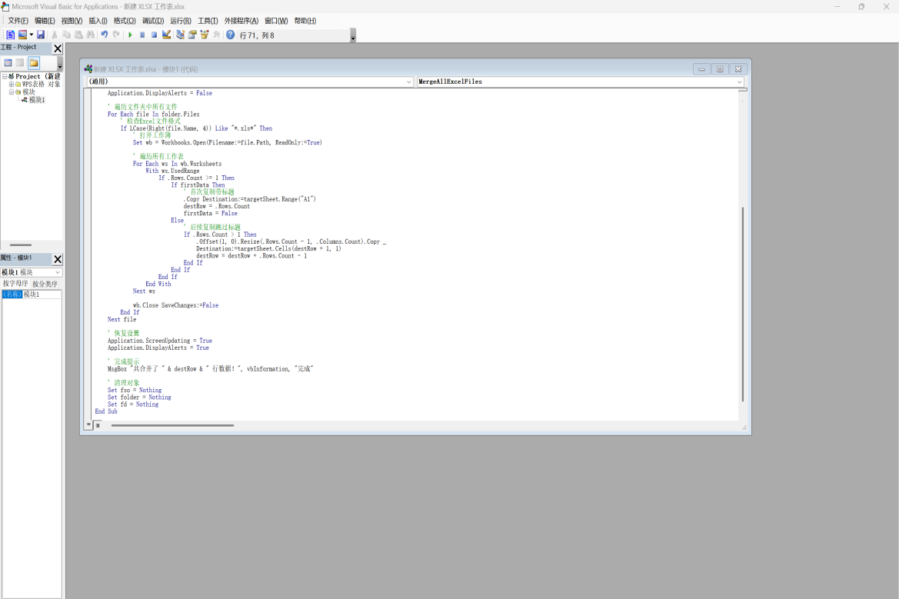The image size is (899, 599).
Task: Open the 模块1 模块 object dropdown
Action: 31,272
